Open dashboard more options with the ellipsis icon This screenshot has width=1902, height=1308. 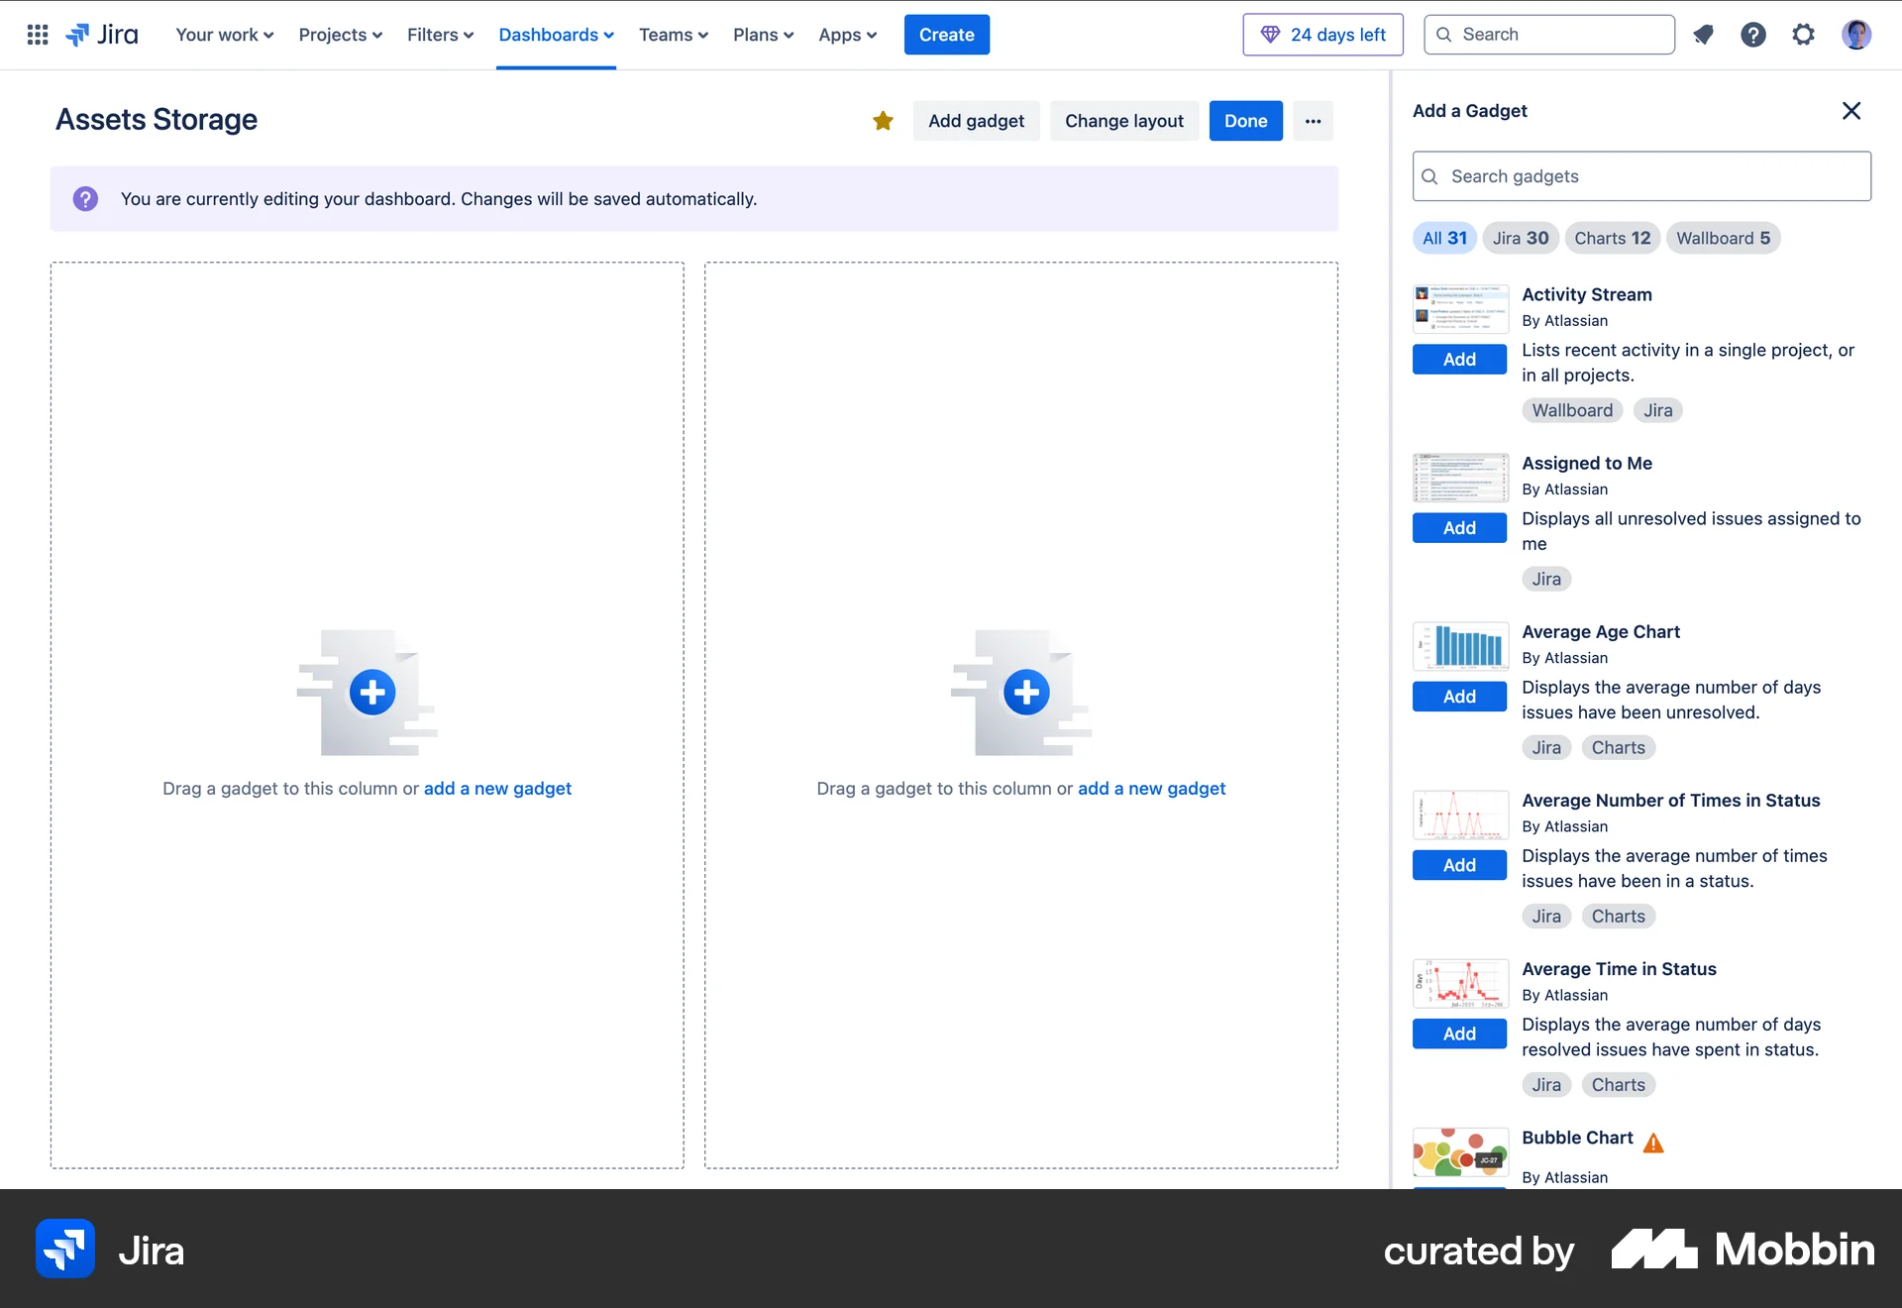[x=1312, y=120]
